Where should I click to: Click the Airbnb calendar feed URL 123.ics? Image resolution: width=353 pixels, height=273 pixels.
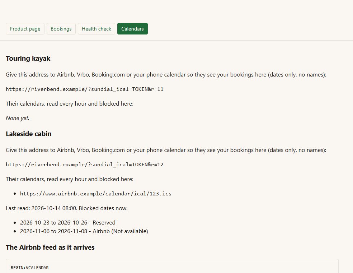(x=96, y=194)
